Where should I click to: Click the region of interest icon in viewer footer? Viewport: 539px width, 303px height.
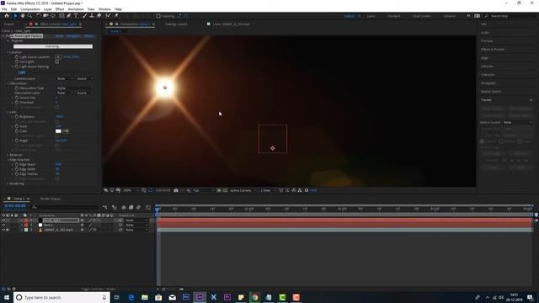click(219, 190)
